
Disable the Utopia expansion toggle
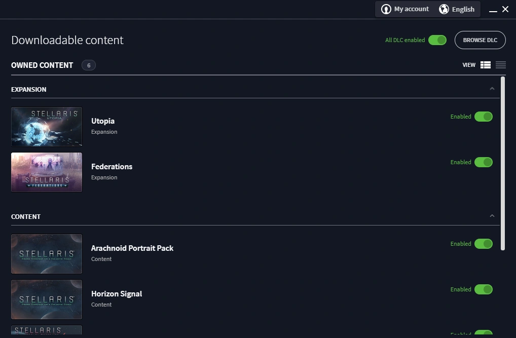pos(483,117)
